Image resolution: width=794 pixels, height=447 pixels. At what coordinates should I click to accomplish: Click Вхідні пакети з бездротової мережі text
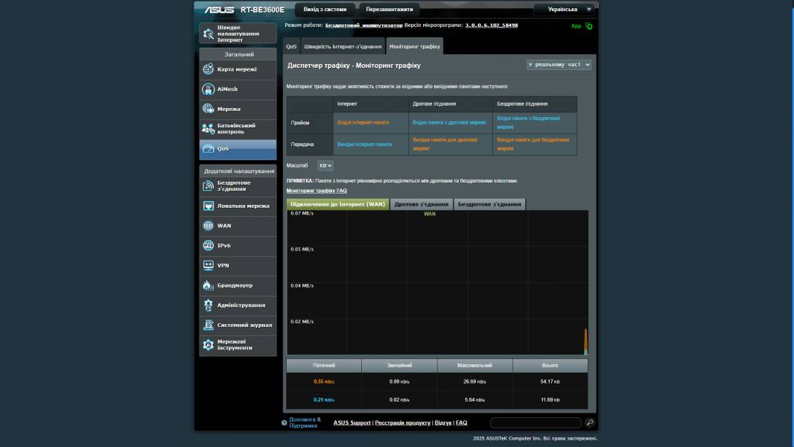pyautogui.click(x=529, y=122)
